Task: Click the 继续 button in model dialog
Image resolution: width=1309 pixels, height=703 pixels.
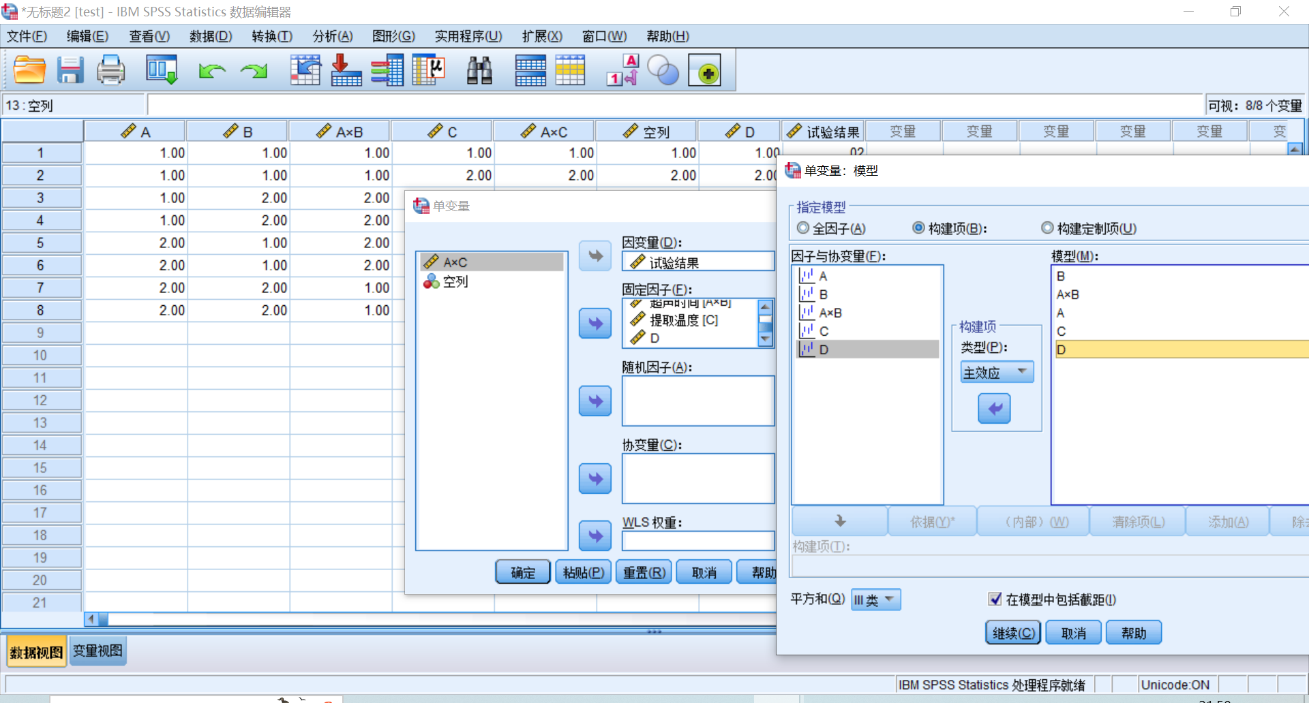Action: click(x=1012, y=633)
